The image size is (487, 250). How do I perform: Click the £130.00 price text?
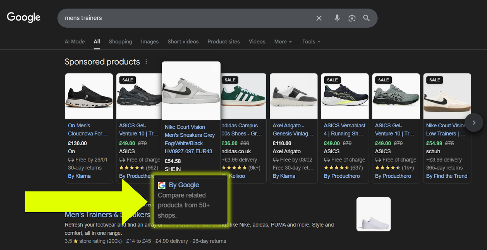click(77, 143)
